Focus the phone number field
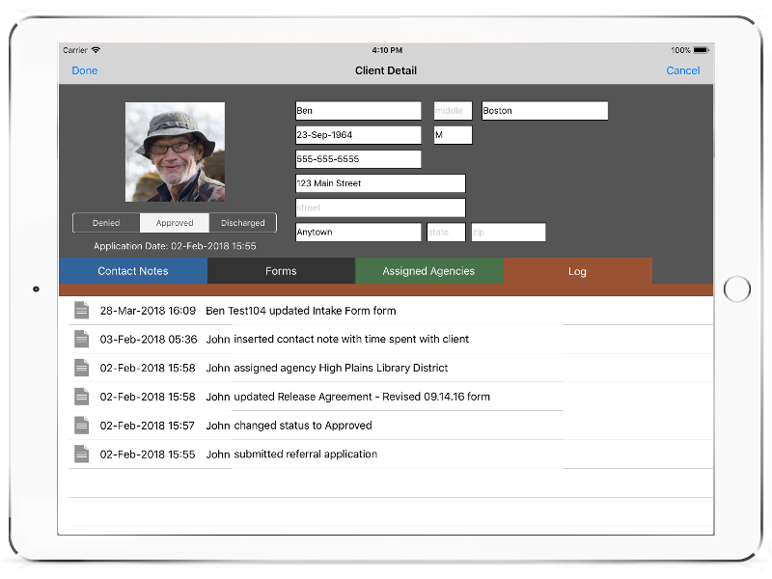 coord(358,159)
